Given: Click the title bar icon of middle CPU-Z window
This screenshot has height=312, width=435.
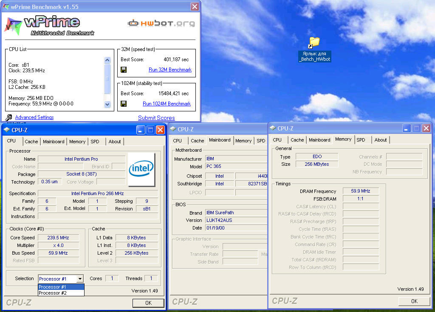Looking at the screenshot, I should [x=173, y=129].
